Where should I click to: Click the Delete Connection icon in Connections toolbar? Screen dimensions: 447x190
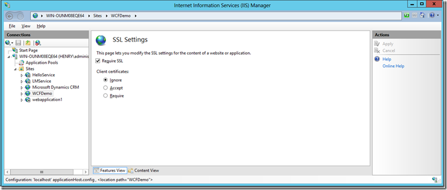click(38, 43)
